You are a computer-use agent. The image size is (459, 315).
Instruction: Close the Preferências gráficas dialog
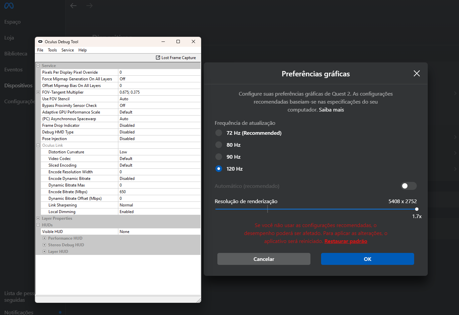[416, 73]
